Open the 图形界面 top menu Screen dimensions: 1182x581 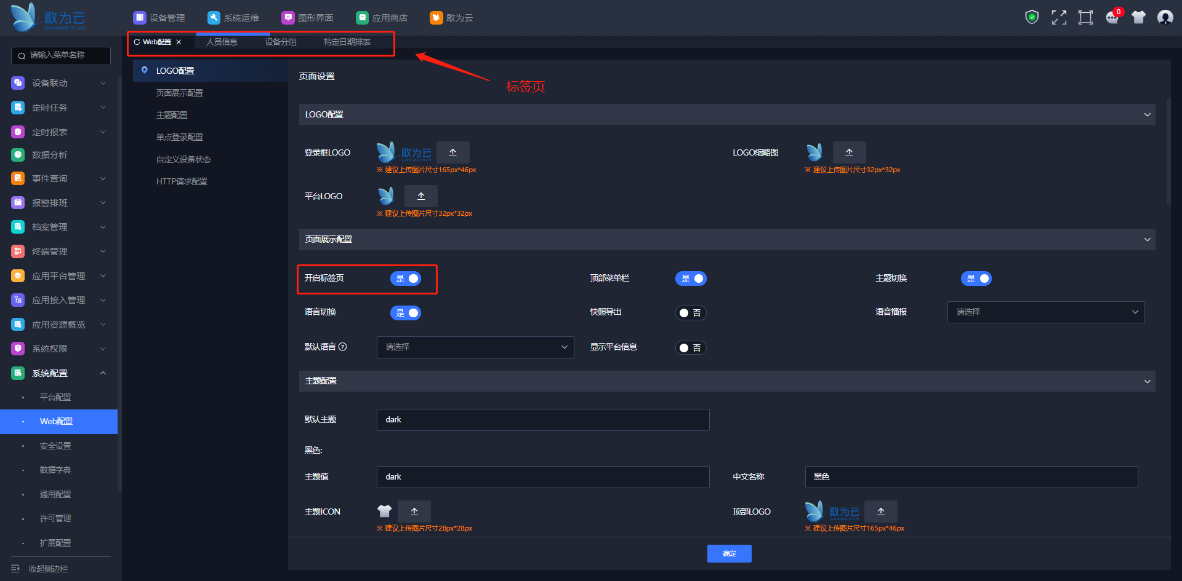[308, 18]
